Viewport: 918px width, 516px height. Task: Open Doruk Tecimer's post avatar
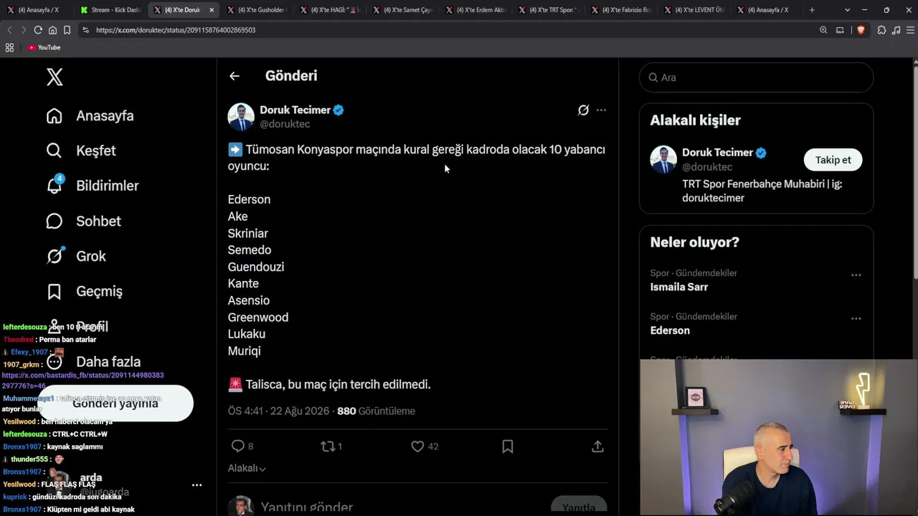241,117
